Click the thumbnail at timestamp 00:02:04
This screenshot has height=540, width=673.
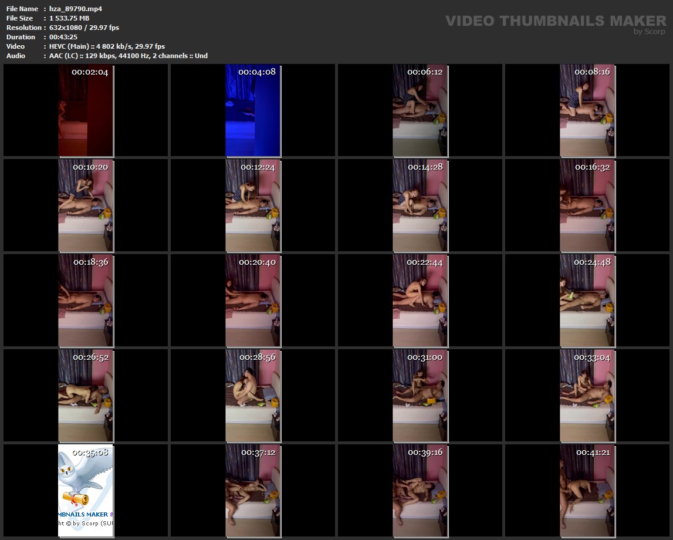[86, 110]
